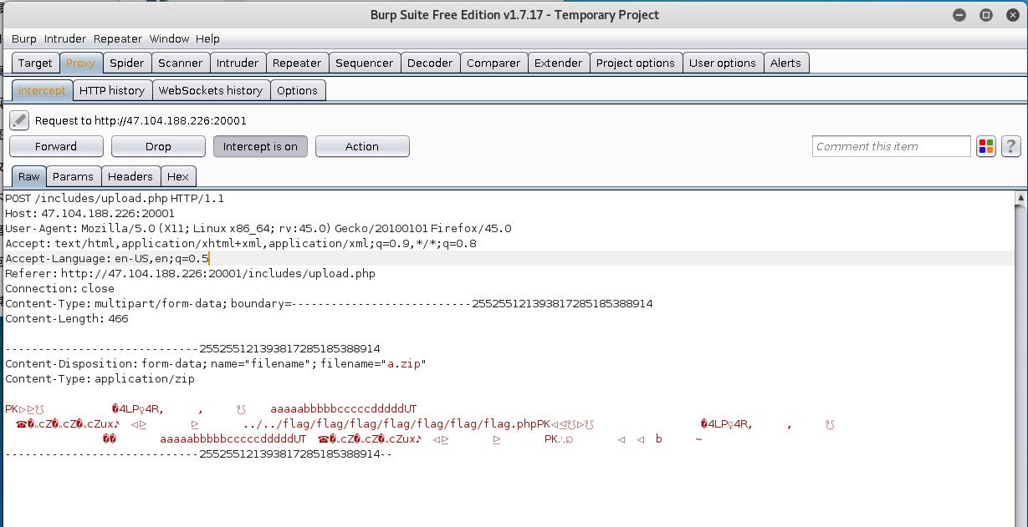Click the ../../flag/flag/flag.php path text

click(x=391, y=424)
